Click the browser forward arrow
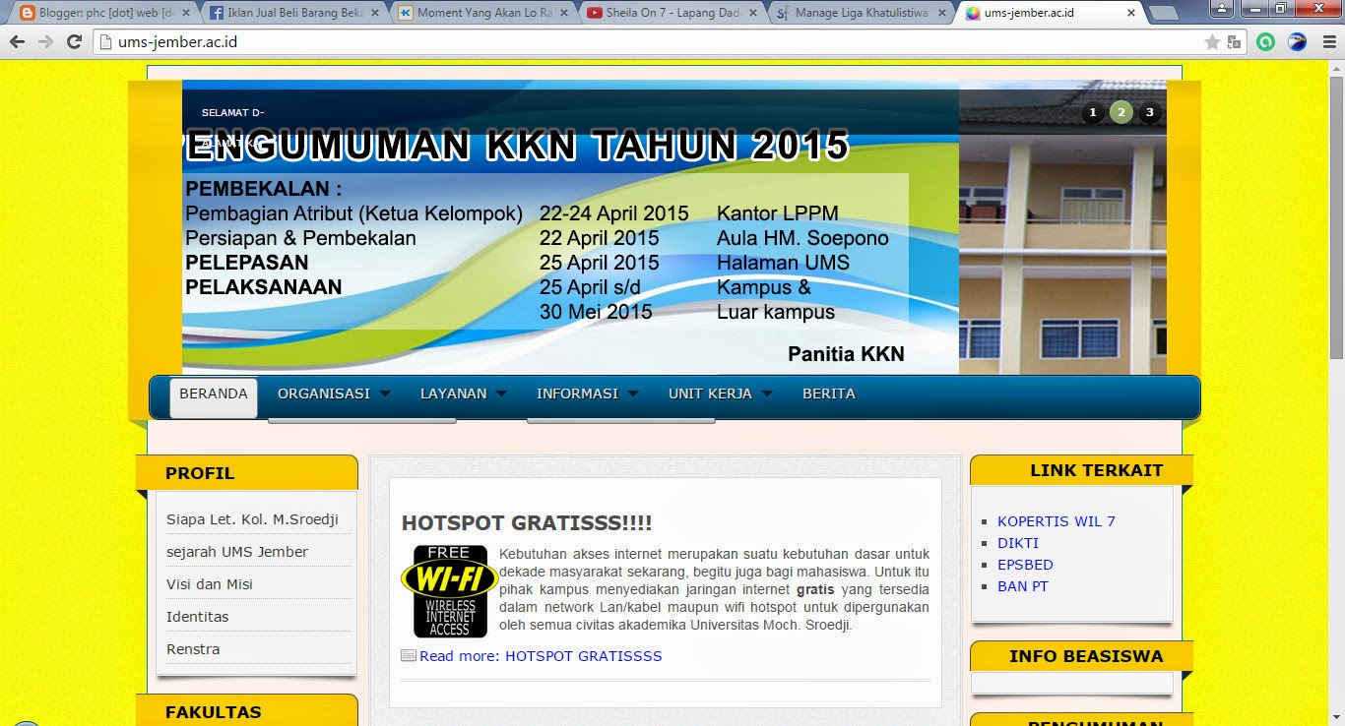 [x=45, y=42]
